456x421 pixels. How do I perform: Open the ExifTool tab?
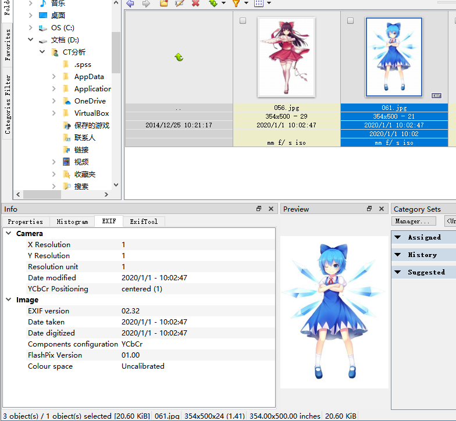coord(144,222)
